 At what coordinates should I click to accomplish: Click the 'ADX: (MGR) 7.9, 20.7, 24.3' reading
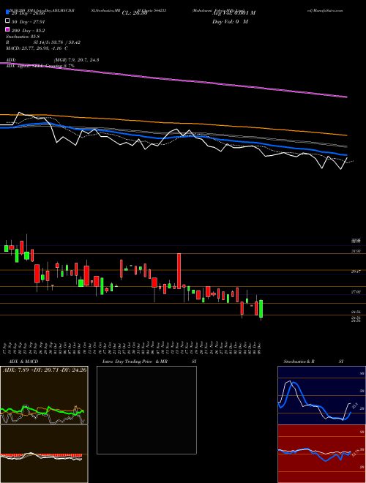(52, 60)
